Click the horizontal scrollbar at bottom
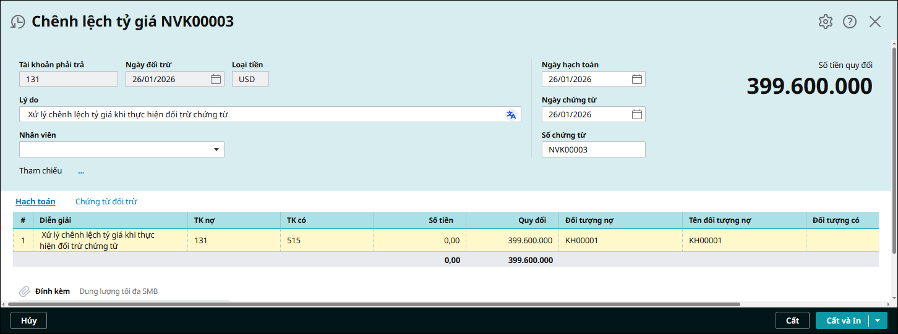898x334 pixels. (371, 304)
